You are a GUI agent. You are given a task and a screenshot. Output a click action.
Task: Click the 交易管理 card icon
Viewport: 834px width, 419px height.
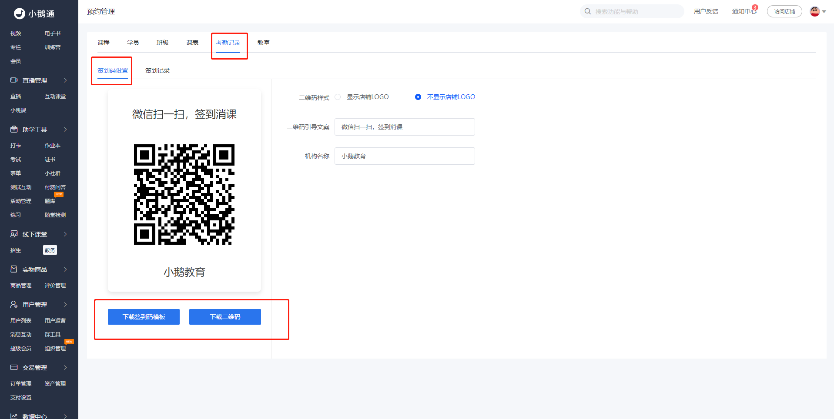(14, 368)
